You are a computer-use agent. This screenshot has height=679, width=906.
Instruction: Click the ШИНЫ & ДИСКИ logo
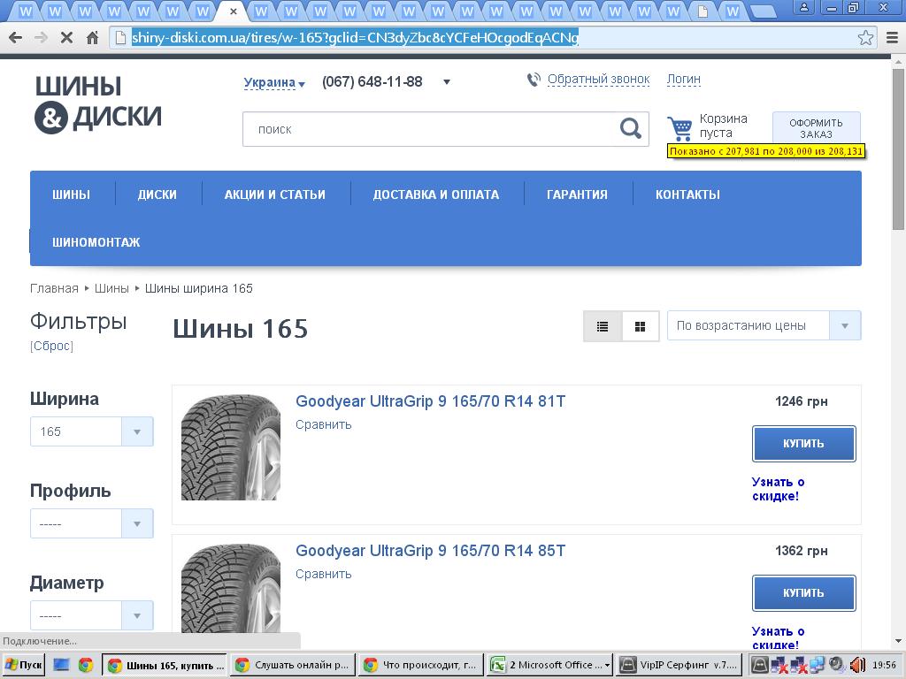pos(97,104)
